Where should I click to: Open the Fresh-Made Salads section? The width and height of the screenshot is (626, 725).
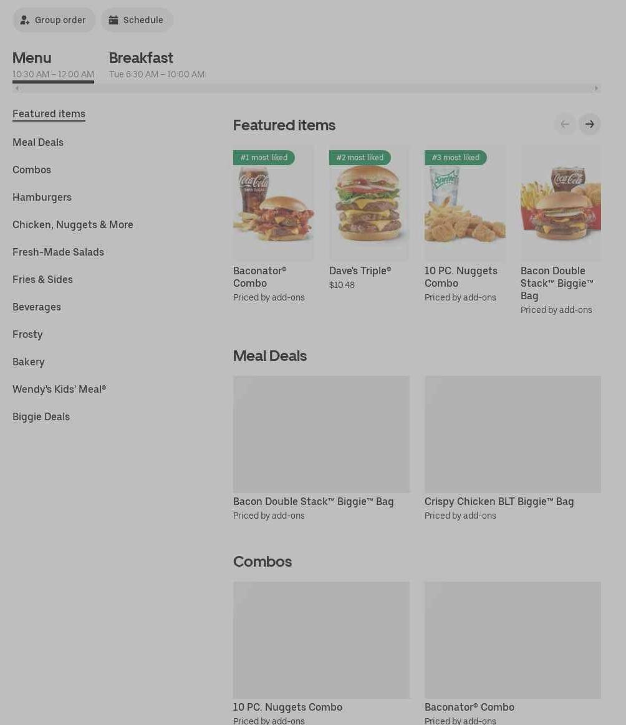tap(58, 252)
